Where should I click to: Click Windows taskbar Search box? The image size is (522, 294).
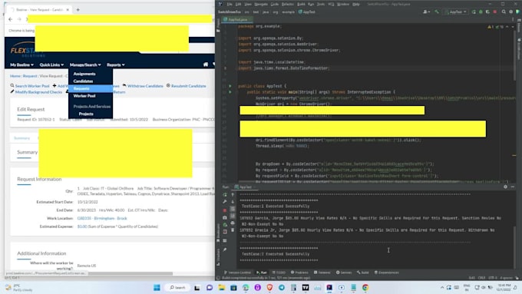[x=177, y=287]
